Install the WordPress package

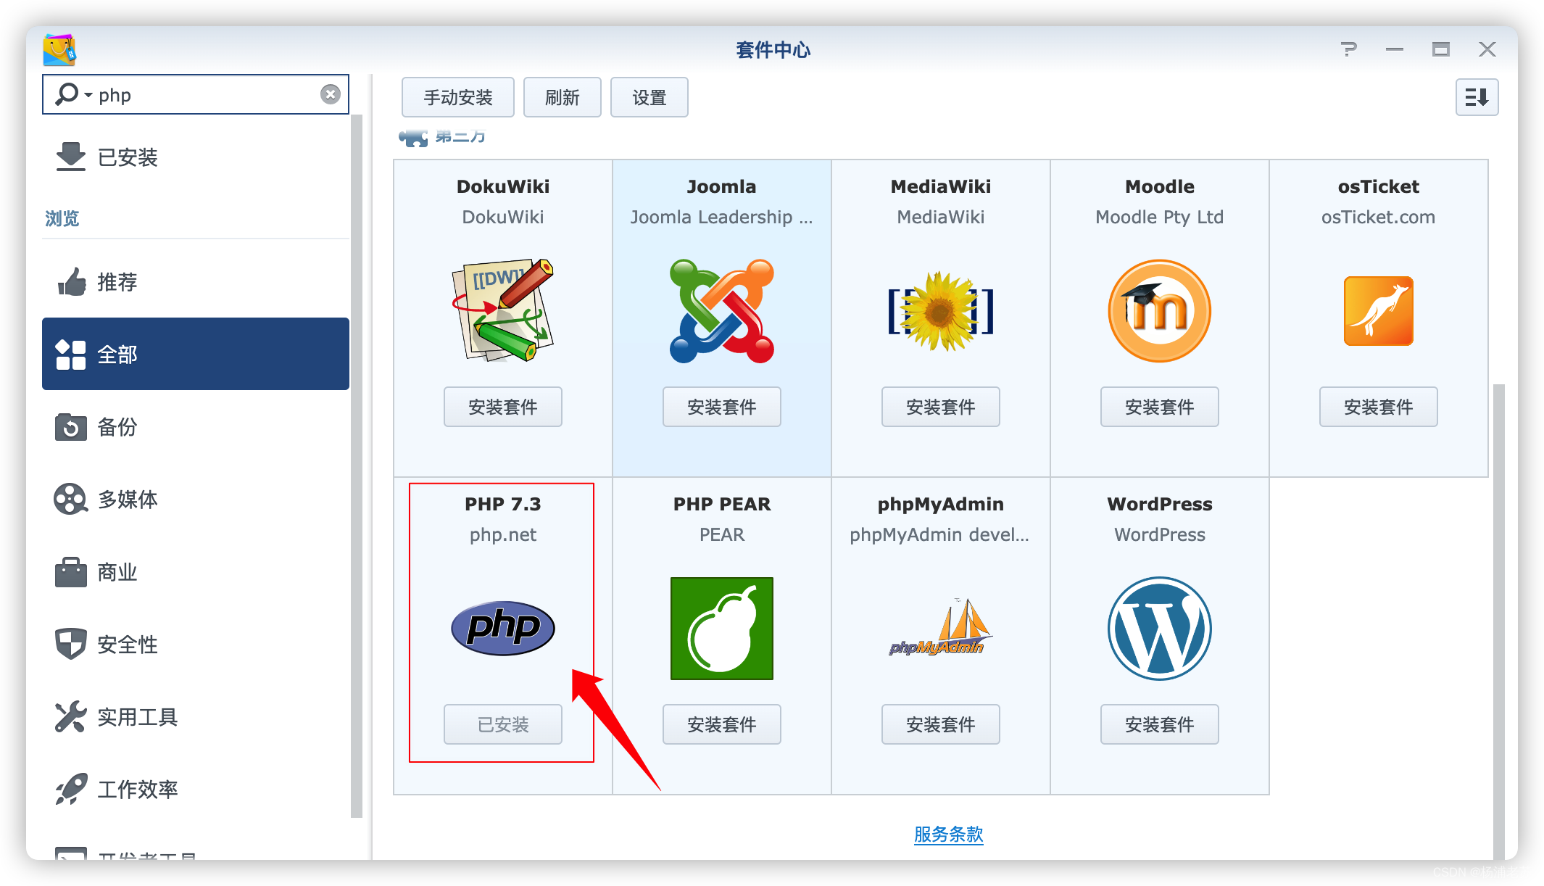(1160, 724)
